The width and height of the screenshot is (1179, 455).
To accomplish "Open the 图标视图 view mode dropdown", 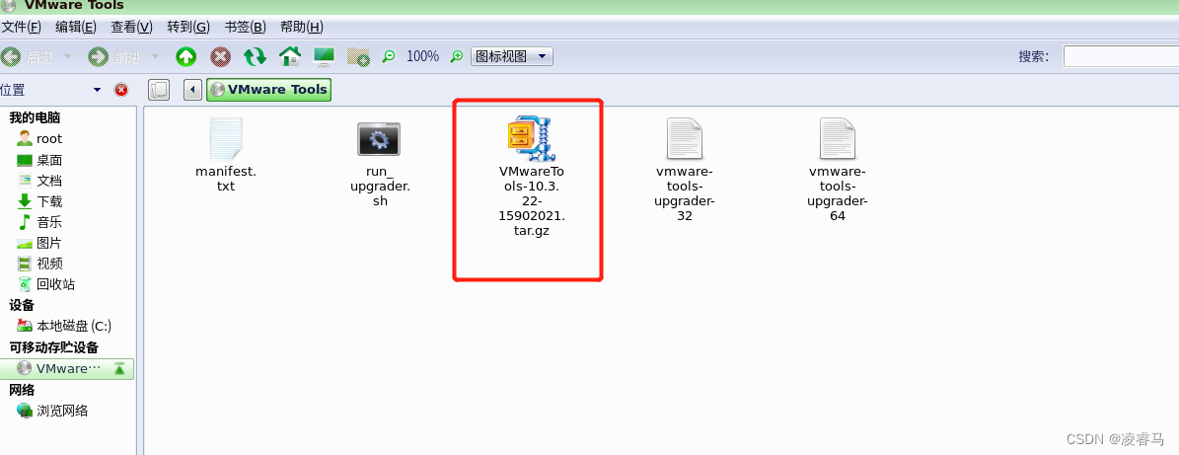I will pos(512,56).
